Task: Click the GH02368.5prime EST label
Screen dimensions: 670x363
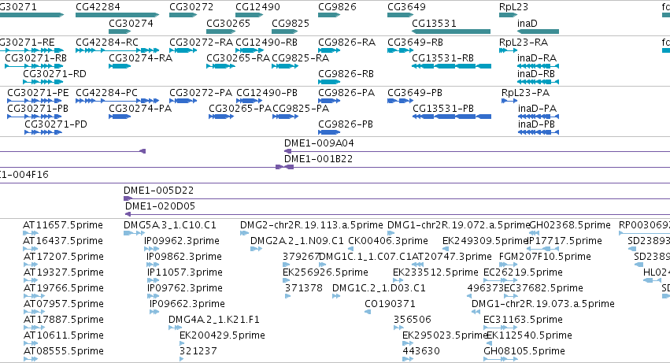Action: coord(570,225)
